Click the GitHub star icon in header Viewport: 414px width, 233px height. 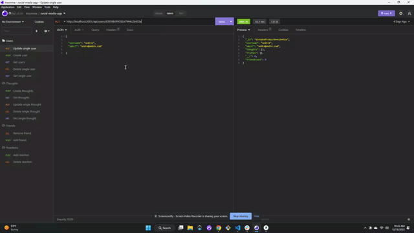[x=16, y=13]
